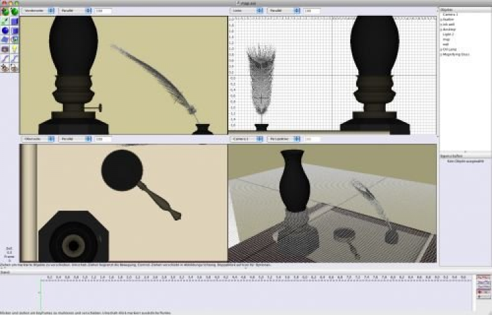Select the Create Spline Mesh tool
492x315 pixels.
(5, 39)
